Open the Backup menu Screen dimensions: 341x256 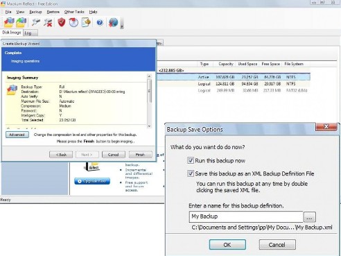(x=35, y=12)
